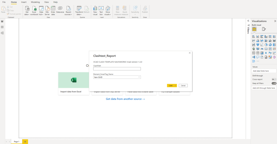Select the Funnel chart visual
The height and width of the screenshot is (144, 277).
[x=258, y=45]
